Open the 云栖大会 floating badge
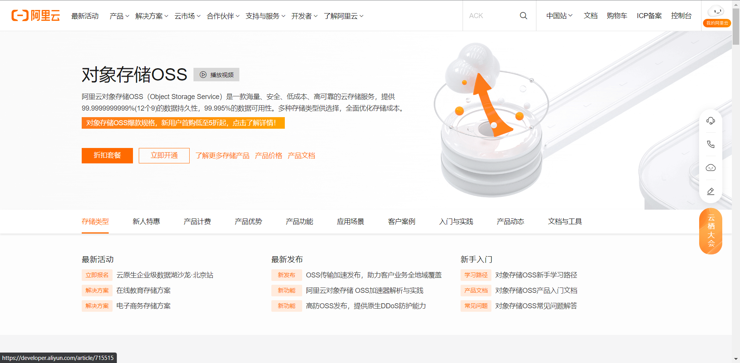 point(711,231)
